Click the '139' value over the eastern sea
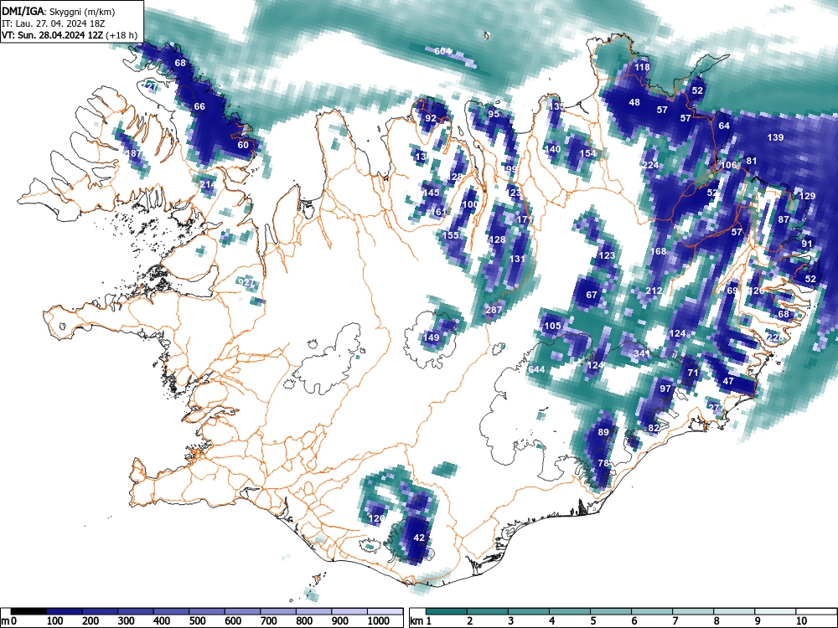838x628 pixels. click(x=775, y=138)
